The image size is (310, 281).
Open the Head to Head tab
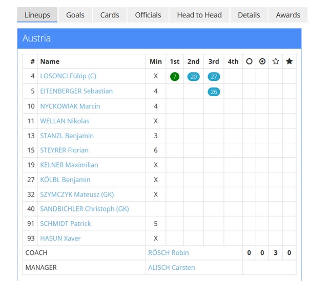click(x=199, y=15)
